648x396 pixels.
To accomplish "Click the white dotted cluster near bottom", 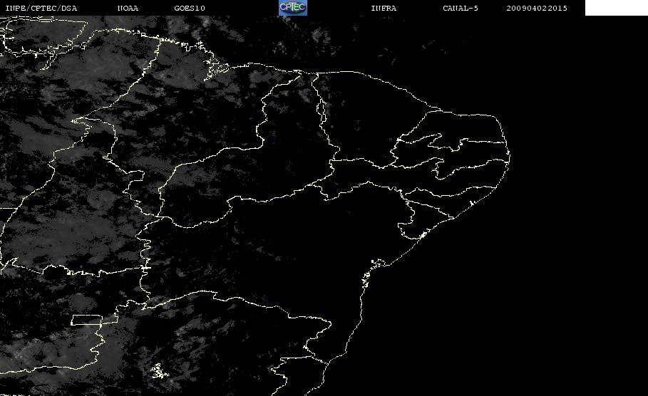I will coord(159,371).
